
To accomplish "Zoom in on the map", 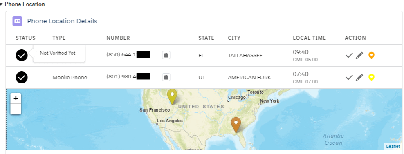I will tap(16, 98).
